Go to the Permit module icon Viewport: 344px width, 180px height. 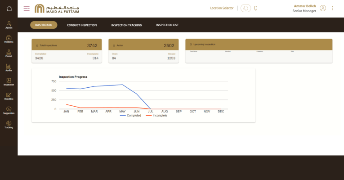(9, 53)
